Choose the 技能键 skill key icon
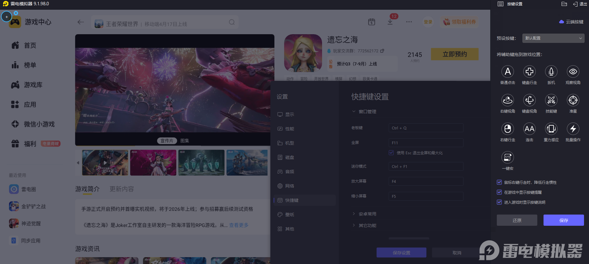Image resolution: width=589 pixels, height=264 pixels. [551, 100]
